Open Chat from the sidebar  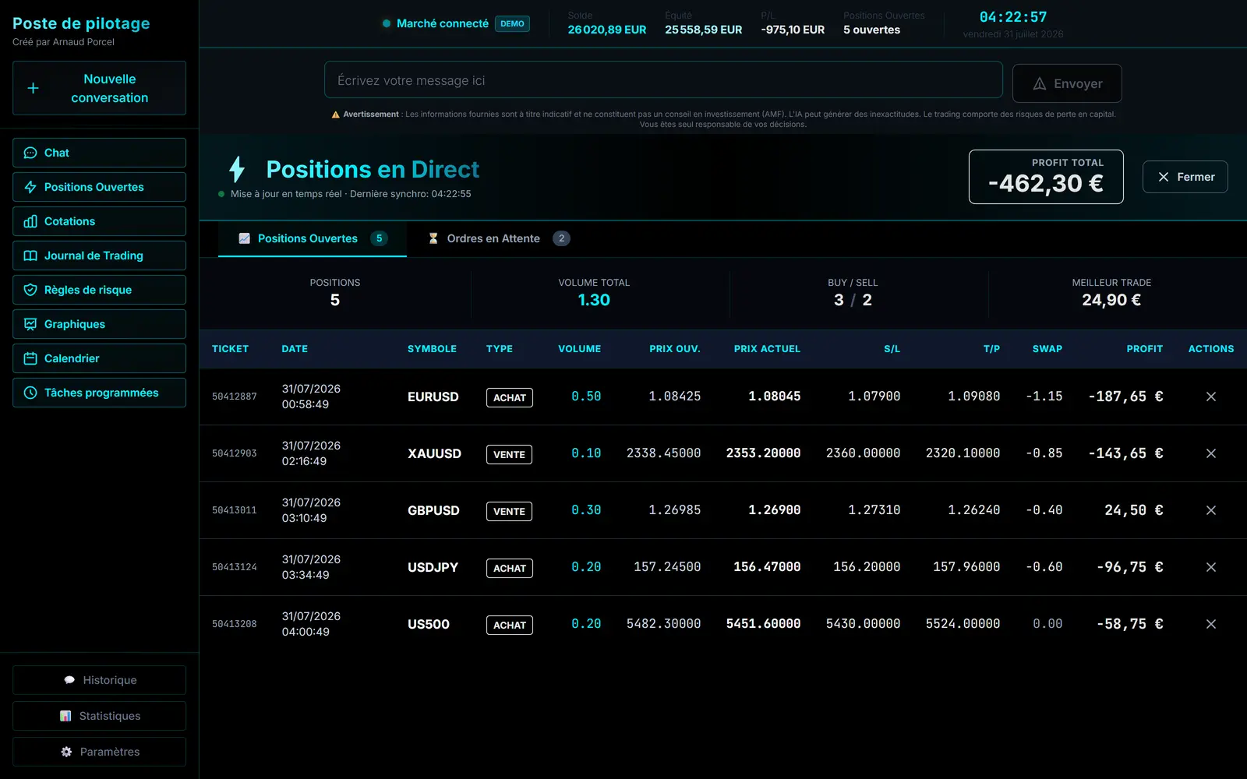pyautogui.click(x=99, y=153)
